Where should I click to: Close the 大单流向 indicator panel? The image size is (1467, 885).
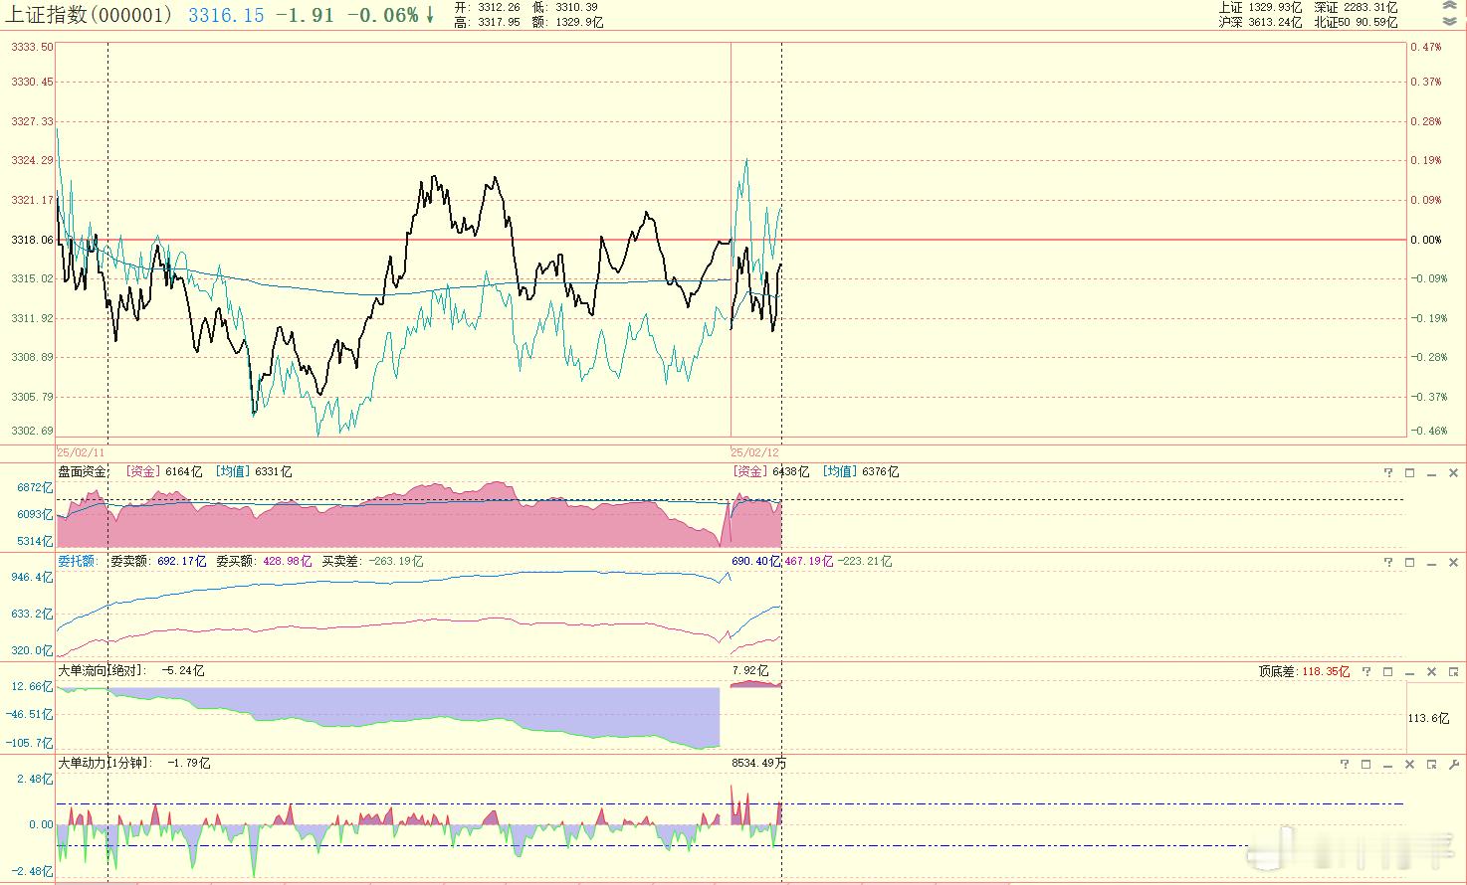1432,671
